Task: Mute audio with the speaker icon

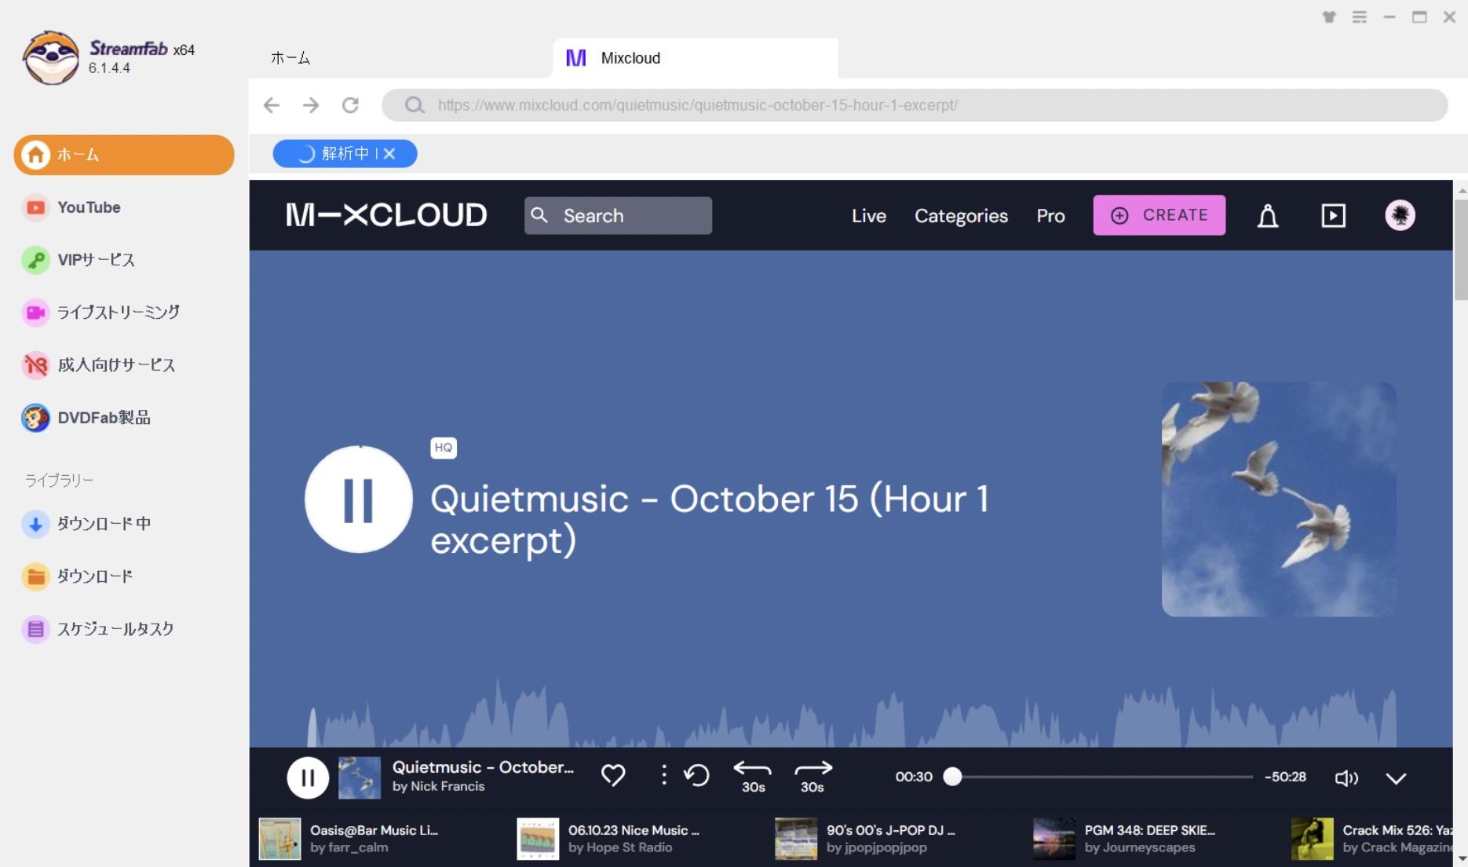Action: point(1346,778)
